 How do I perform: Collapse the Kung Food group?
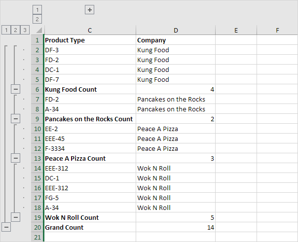[x=15, y=89]
